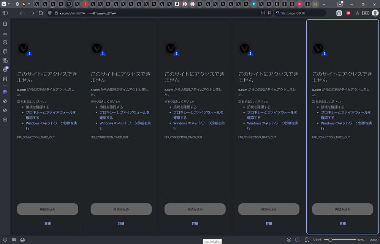The width and height of the screenshot is (380, 244).
Task: Toggle tab tiling in status bar
Action: coord(298,240)
